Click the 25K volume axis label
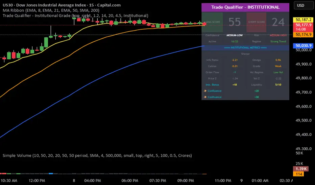315x185 pixels. point(299,163)
